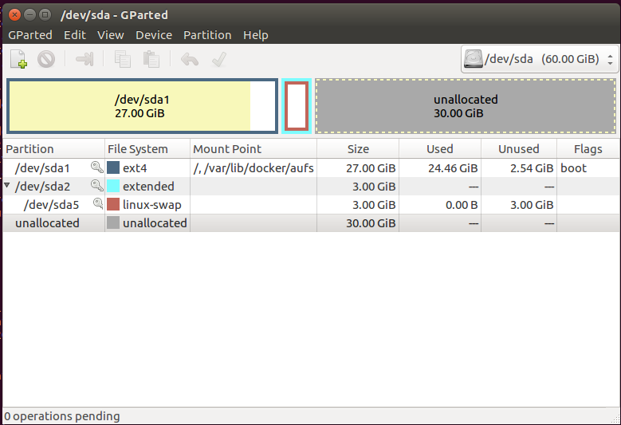The height and width of the screenshot is (425, 621).
Task: Sort by the Size column header
Action: coord(358,149)
